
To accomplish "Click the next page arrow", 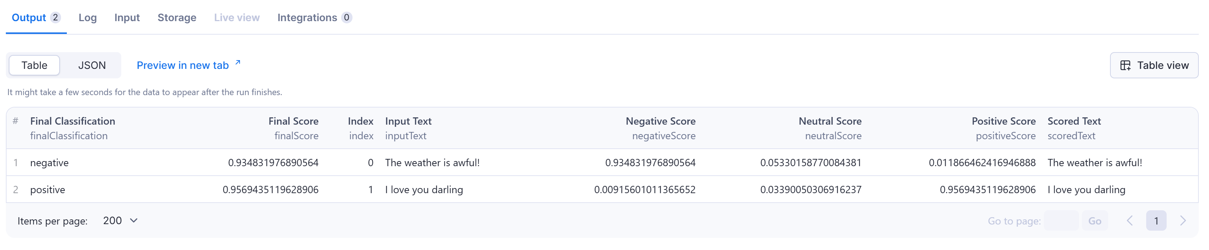I will (1183, 220).
